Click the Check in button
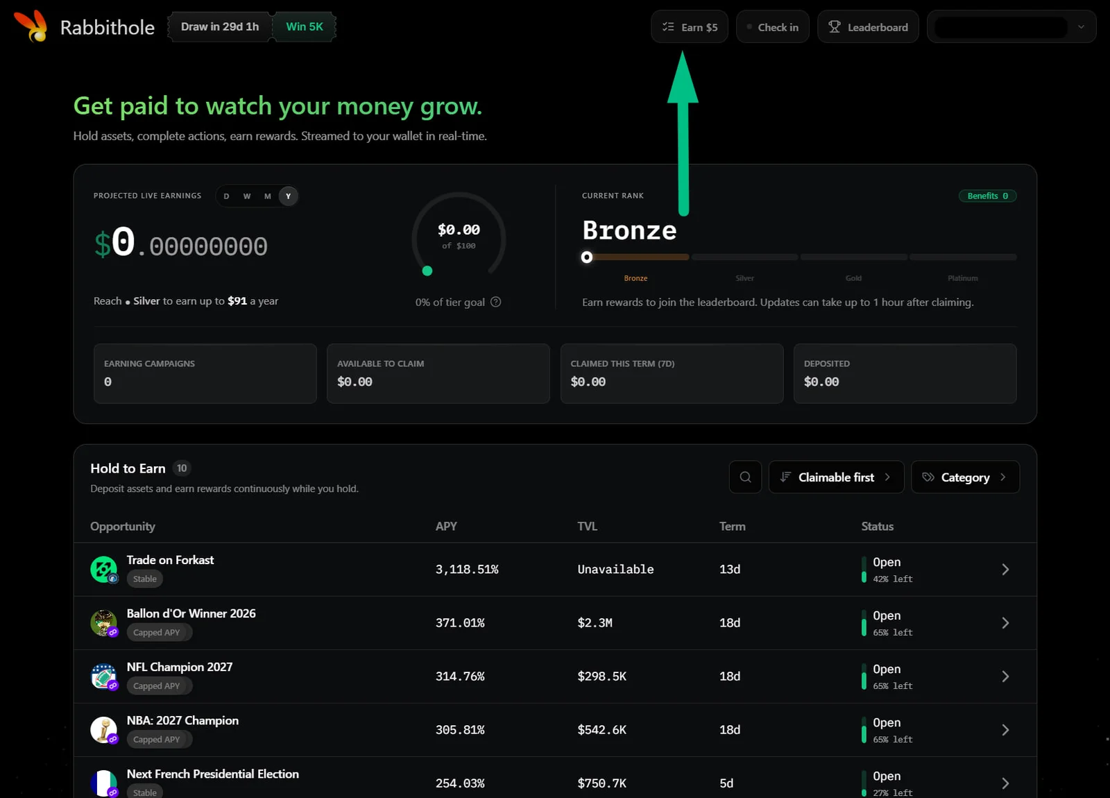Viewport: 1110px width, 798px height. click(x=773, y=27)
